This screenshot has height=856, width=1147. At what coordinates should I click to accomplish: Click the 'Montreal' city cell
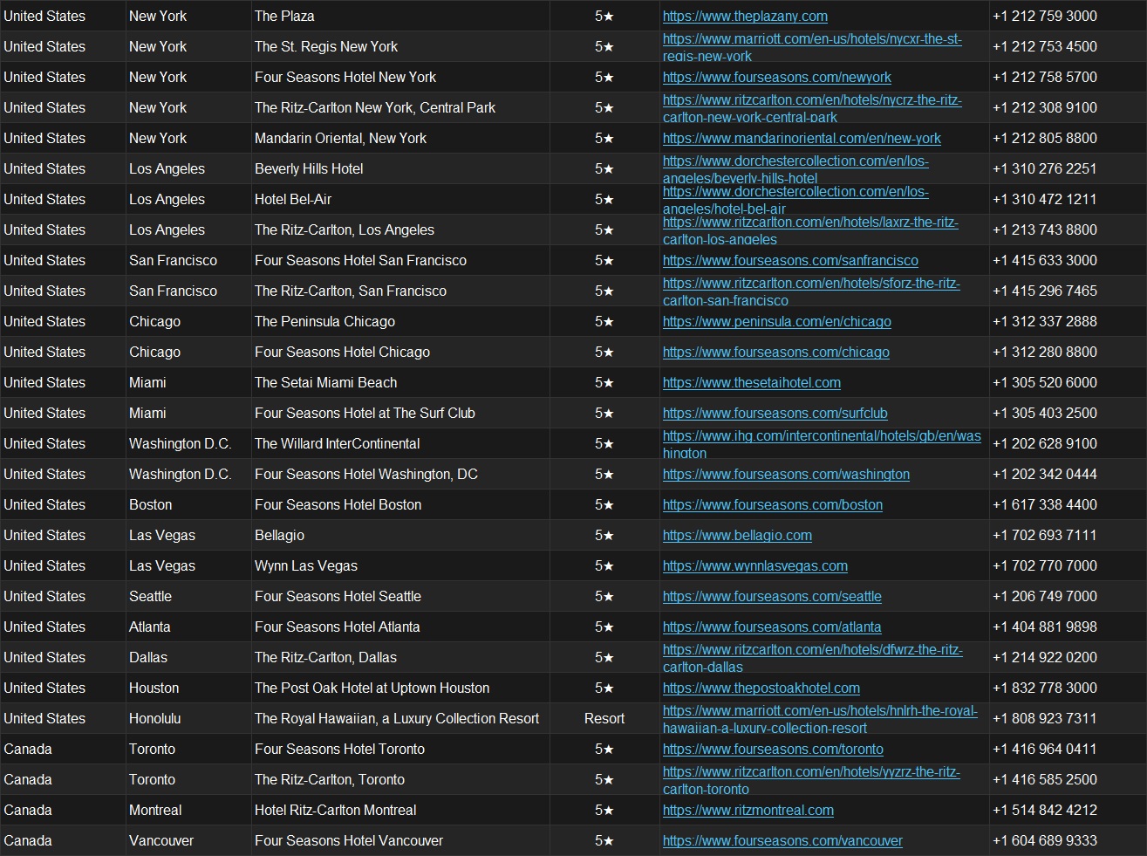(x=188, y=810)
